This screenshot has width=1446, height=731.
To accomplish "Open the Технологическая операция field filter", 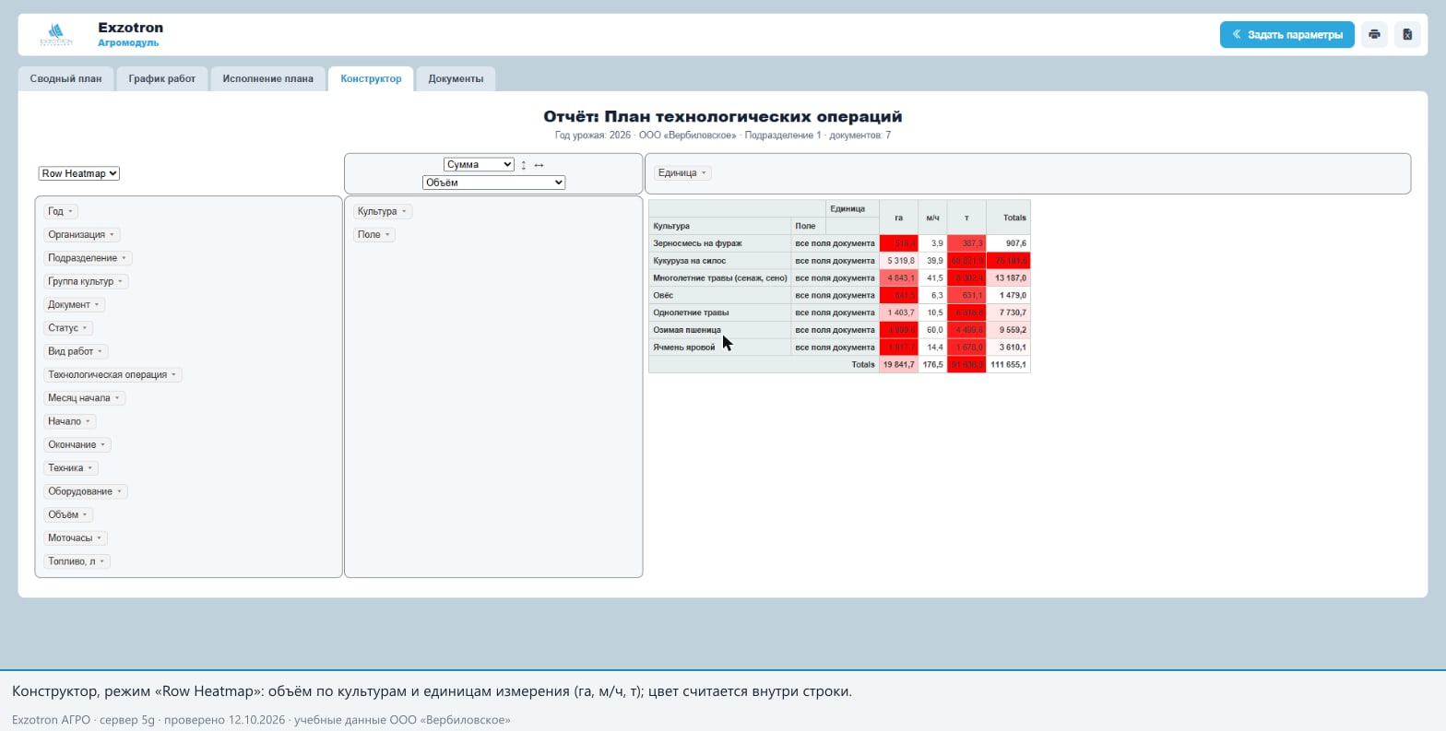I will point(174,375).
